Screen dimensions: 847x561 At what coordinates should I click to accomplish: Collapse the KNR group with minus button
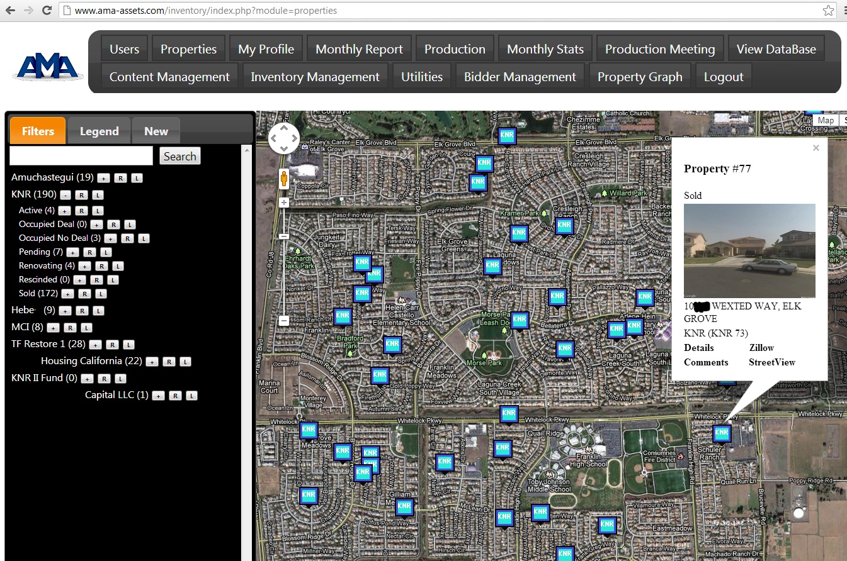[65, 196]
